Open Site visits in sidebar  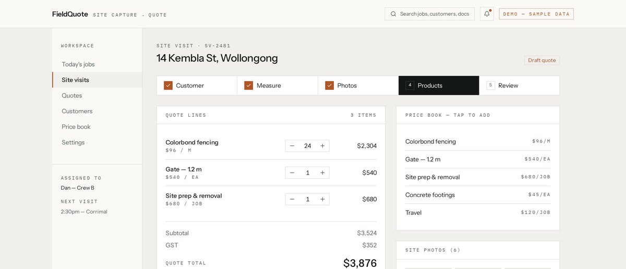pos(97,80)
